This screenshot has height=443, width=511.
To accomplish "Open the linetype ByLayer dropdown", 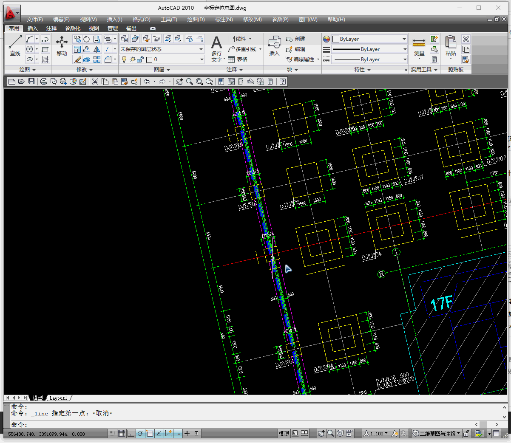I will (369, 59).
